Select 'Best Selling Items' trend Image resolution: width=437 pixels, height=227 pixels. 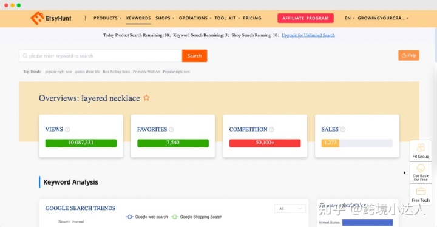(x=116, y=72)
